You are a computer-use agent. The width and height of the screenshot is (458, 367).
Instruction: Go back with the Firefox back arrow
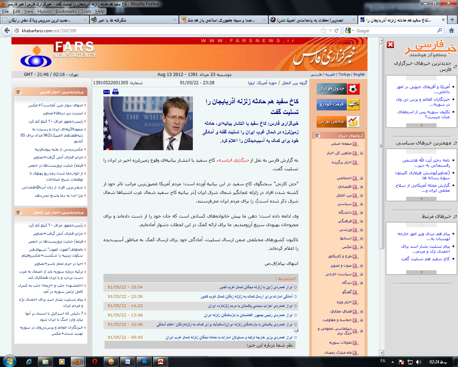(x=7, y=30)
